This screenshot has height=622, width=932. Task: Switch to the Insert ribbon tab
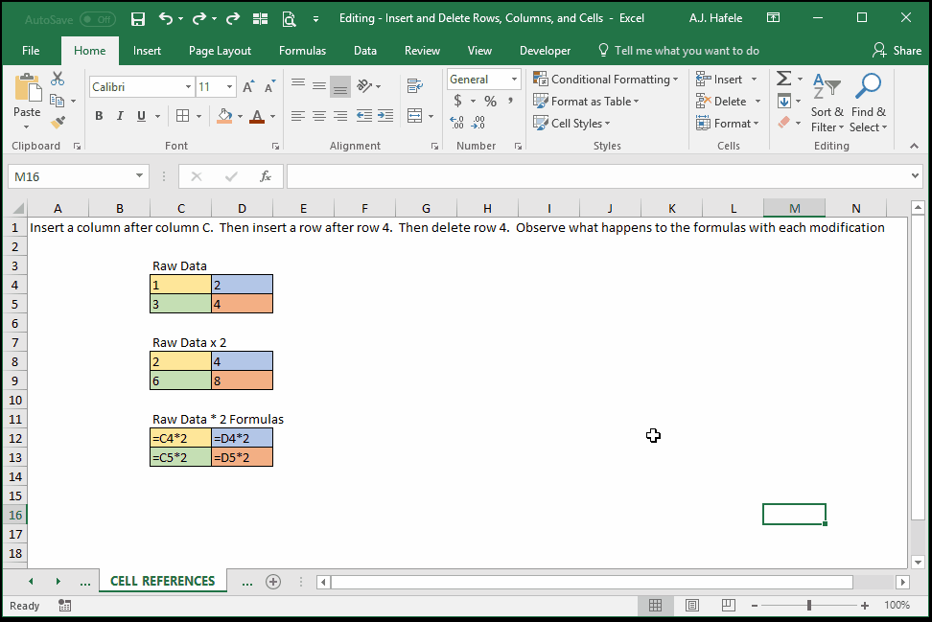(147, 51)
